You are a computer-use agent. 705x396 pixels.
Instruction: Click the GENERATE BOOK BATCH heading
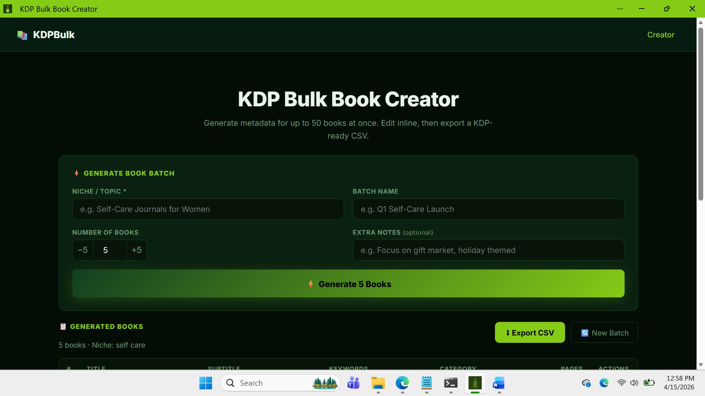click(x=129, y=173)
